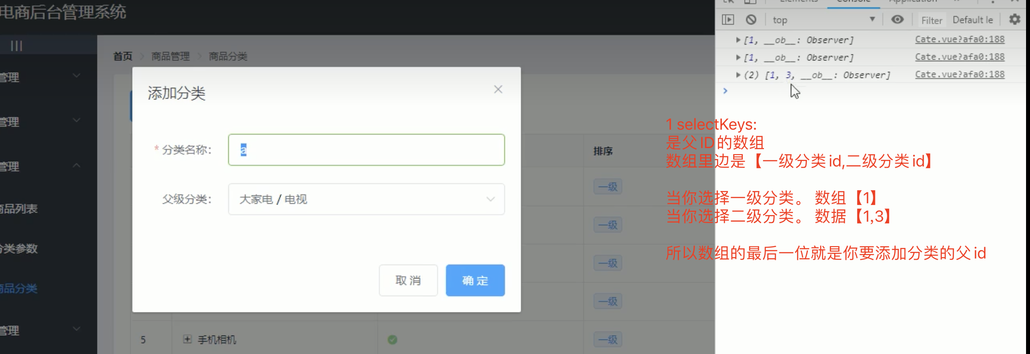Collapse the open sidebar submenu chevron
The image size is (1030, 354).
coord(76,165)
